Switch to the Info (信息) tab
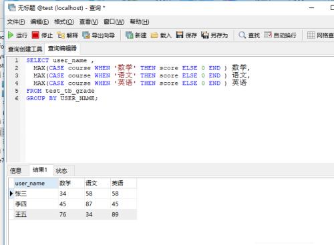This screenshot has width=334, height=245. pos(15,171)
